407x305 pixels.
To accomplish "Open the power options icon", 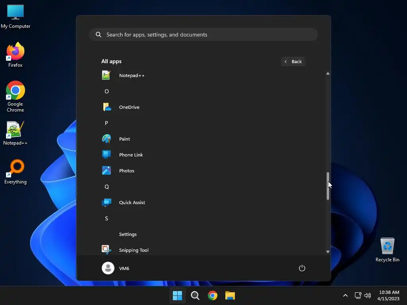I will pos(302,268).
